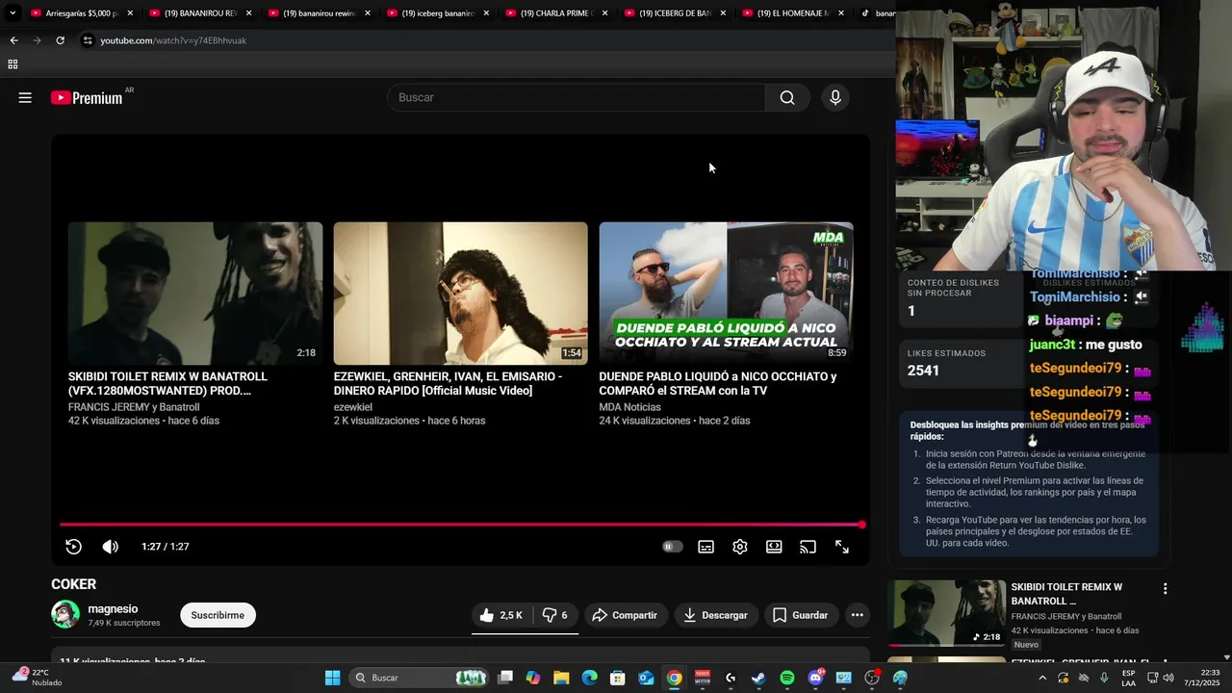Close the Arriesgarías $5,000 tab

point(130,13)
